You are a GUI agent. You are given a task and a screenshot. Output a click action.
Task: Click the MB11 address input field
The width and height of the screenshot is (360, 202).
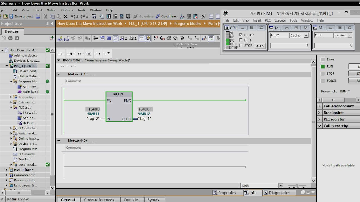click(x=323, y=35)
